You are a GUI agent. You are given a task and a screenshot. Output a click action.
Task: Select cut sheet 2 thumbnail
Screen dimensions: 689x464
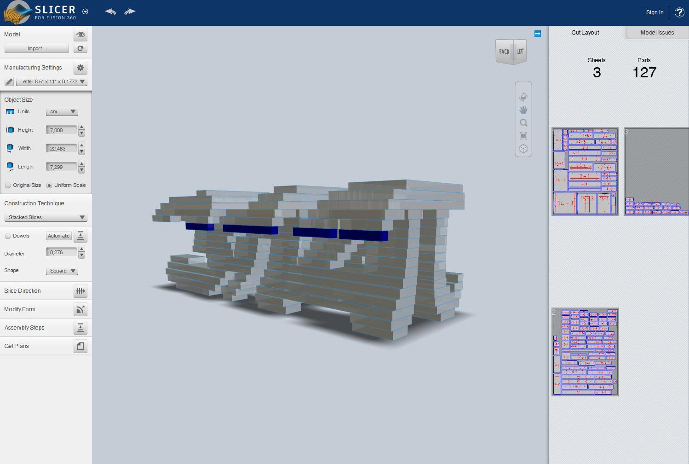pyautogui.click(x=585, y=352)
